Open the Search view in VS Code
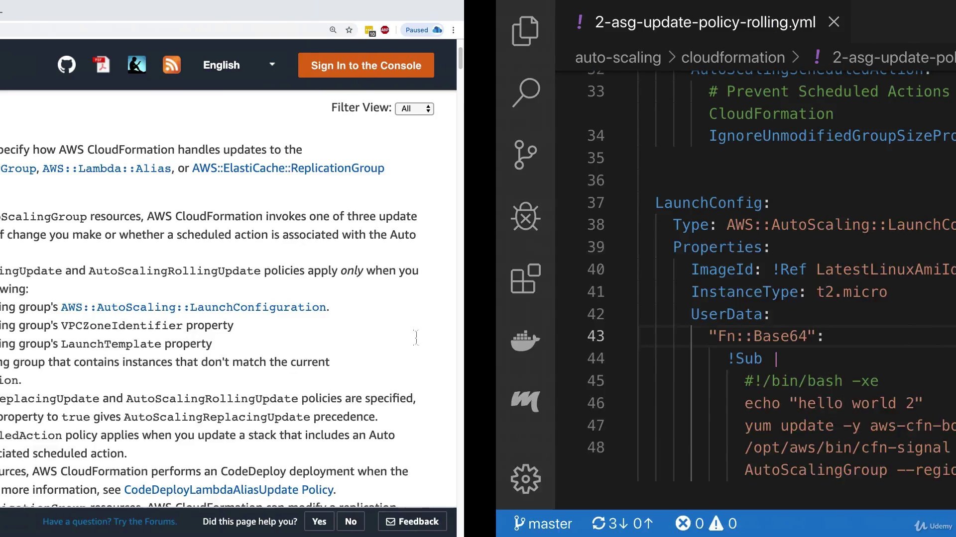The height and width of the screenshot is (537, 956). (525, 92)
